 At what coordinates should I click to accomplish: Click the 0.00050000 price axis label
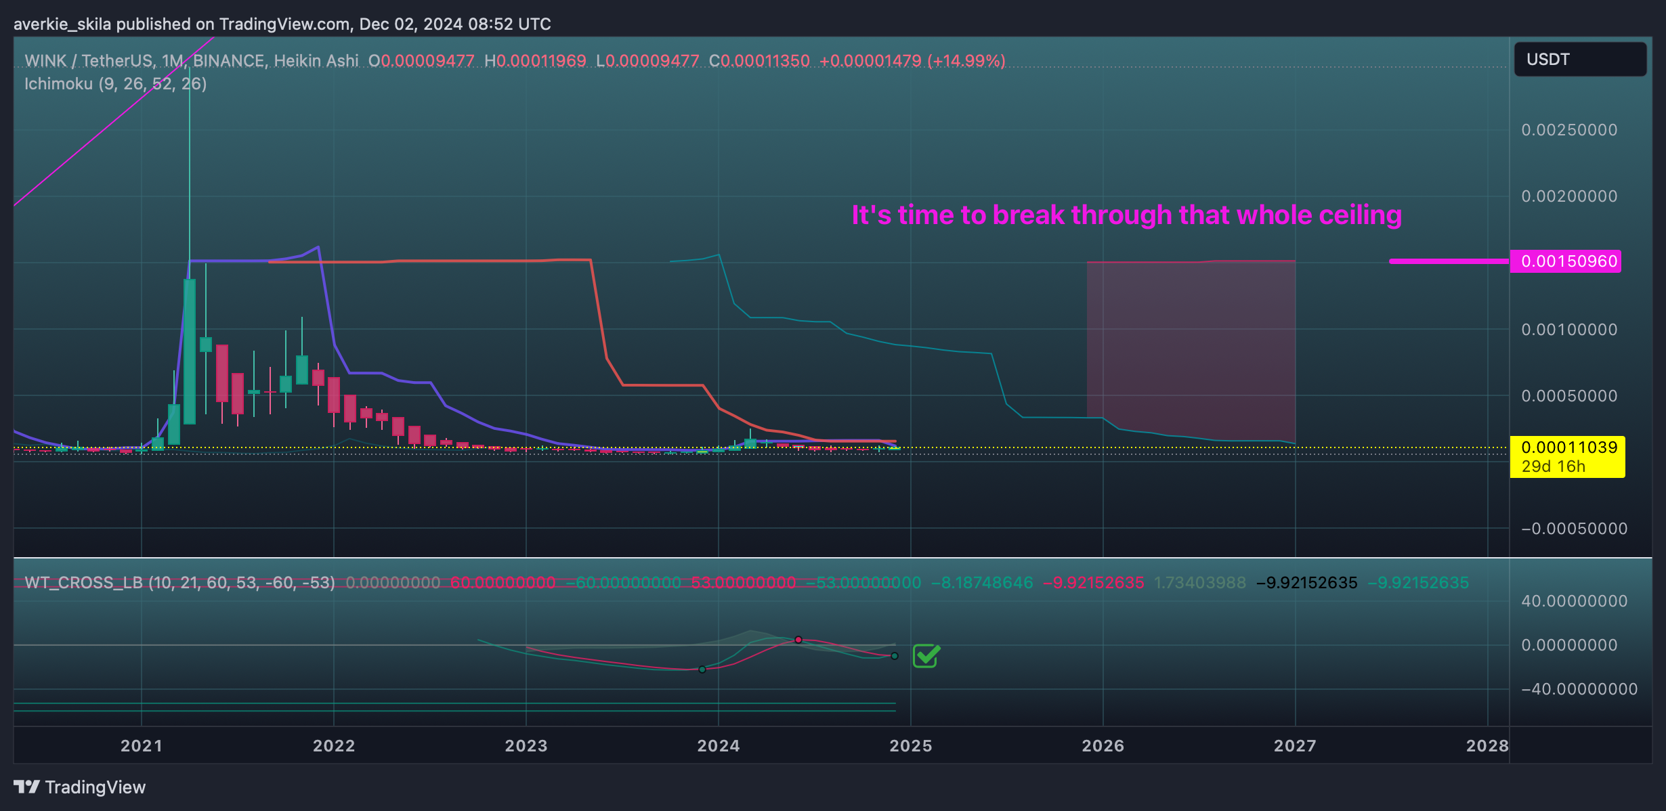tap(1569, 396)
